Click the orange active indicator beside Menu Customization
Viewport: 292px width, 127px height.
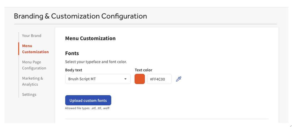pos(19,49)
